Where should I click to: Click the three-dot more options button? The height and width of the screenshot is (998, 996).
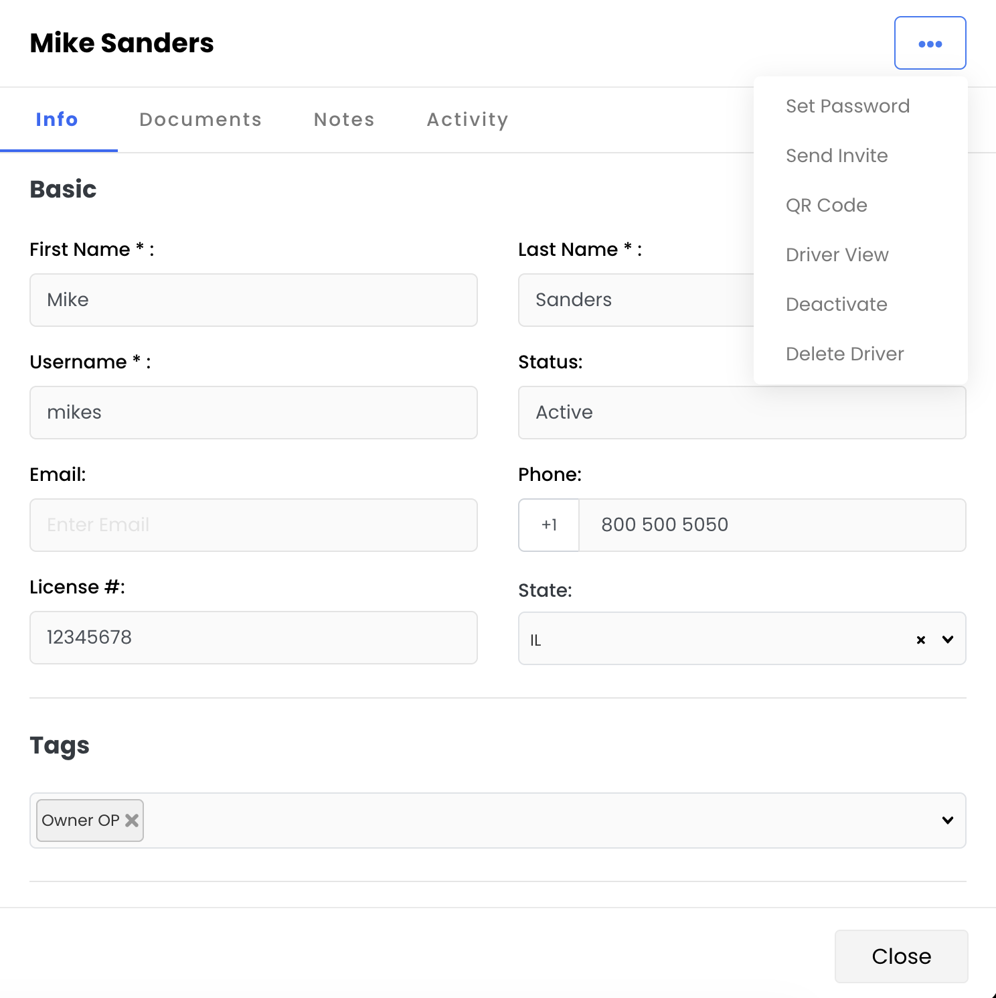(930, 44)
